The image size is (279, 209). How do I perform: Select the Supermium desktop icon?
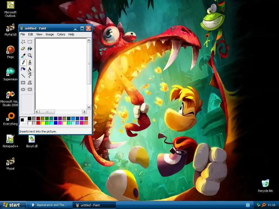(10, 74)
